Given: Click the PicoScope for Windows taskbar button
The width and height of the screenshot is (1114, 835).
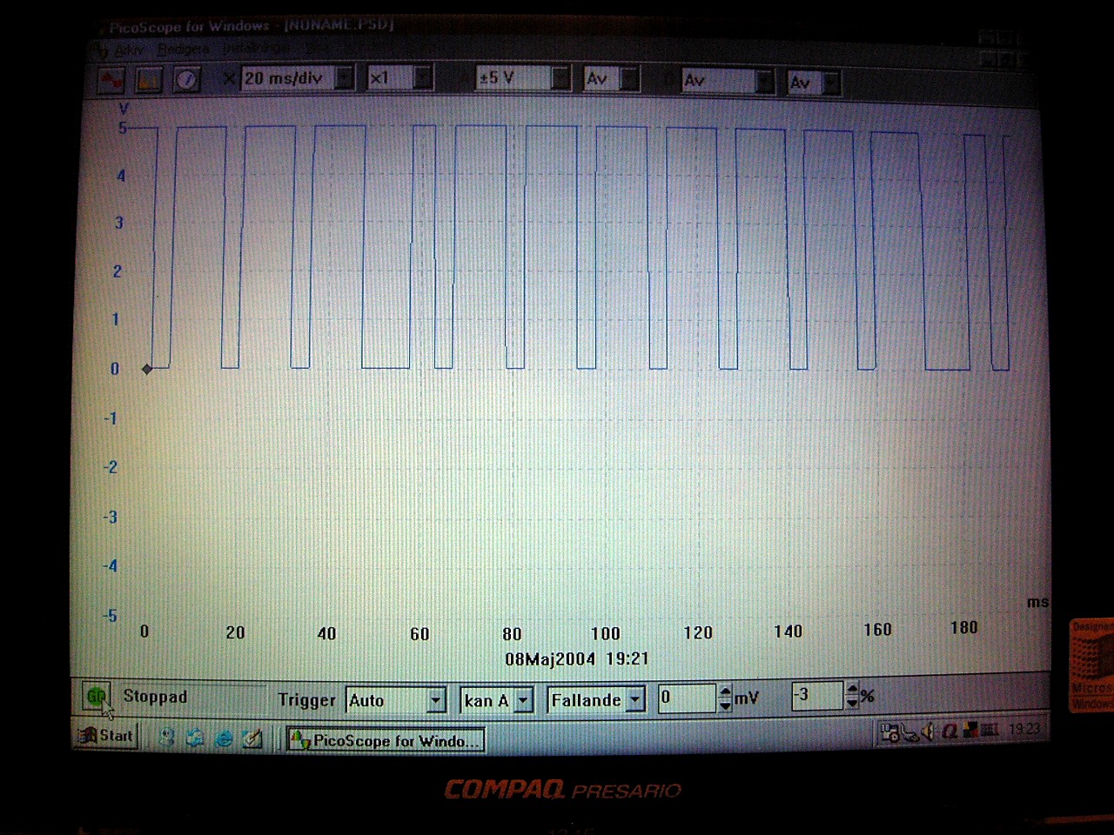Looking at the screenshot, I should pyautogui.click(x=386, y=740).
